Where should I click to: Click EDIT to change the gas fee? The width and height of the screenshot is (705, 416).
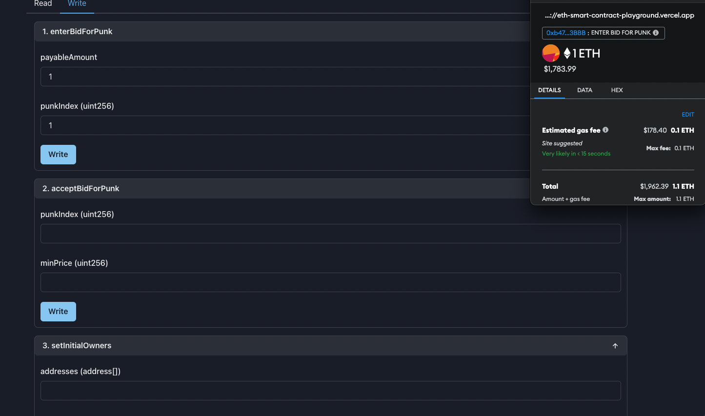(x=688, y=114)
